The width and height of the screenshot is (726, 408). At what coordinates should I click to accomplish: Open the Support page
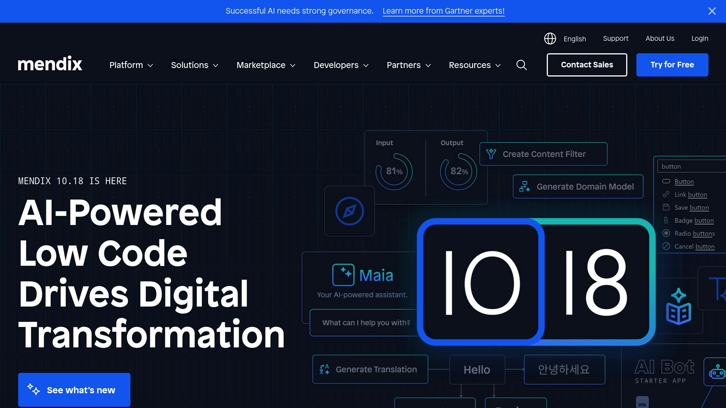pyautogui.click(x=615, y=38)
